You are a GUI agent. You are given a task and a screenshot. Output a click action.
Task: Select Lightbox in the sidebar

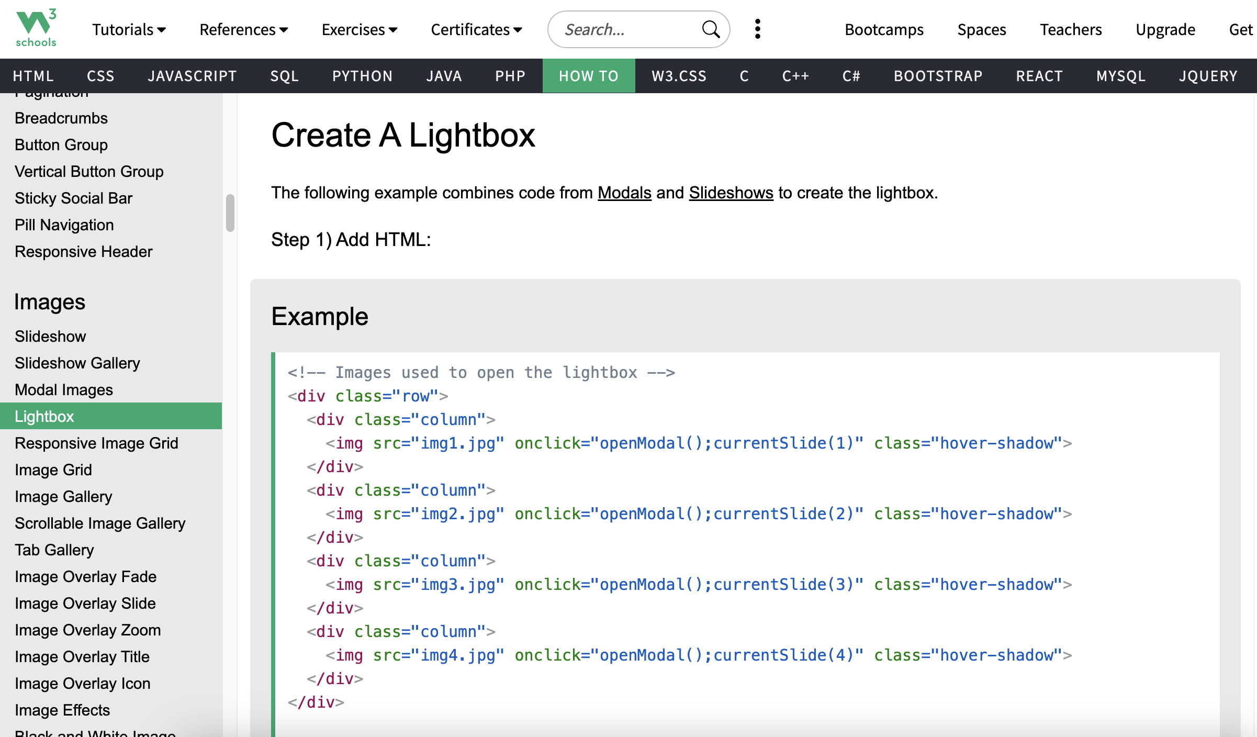tap(44, 416)
